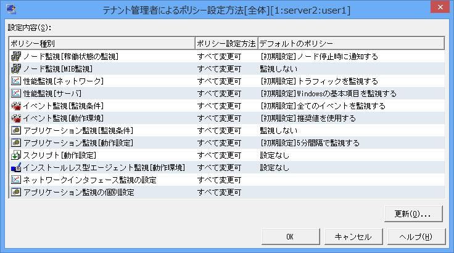This screenshot has height=253, width=454.
Task: Open help with ヘルプ(H) button
Action: [x=415, y=236]
